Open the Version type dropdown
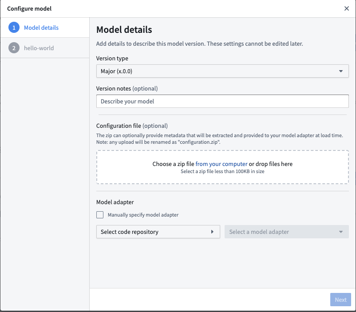Image resolution: width=356 pixels, height=312 pixels. (222, 71)
